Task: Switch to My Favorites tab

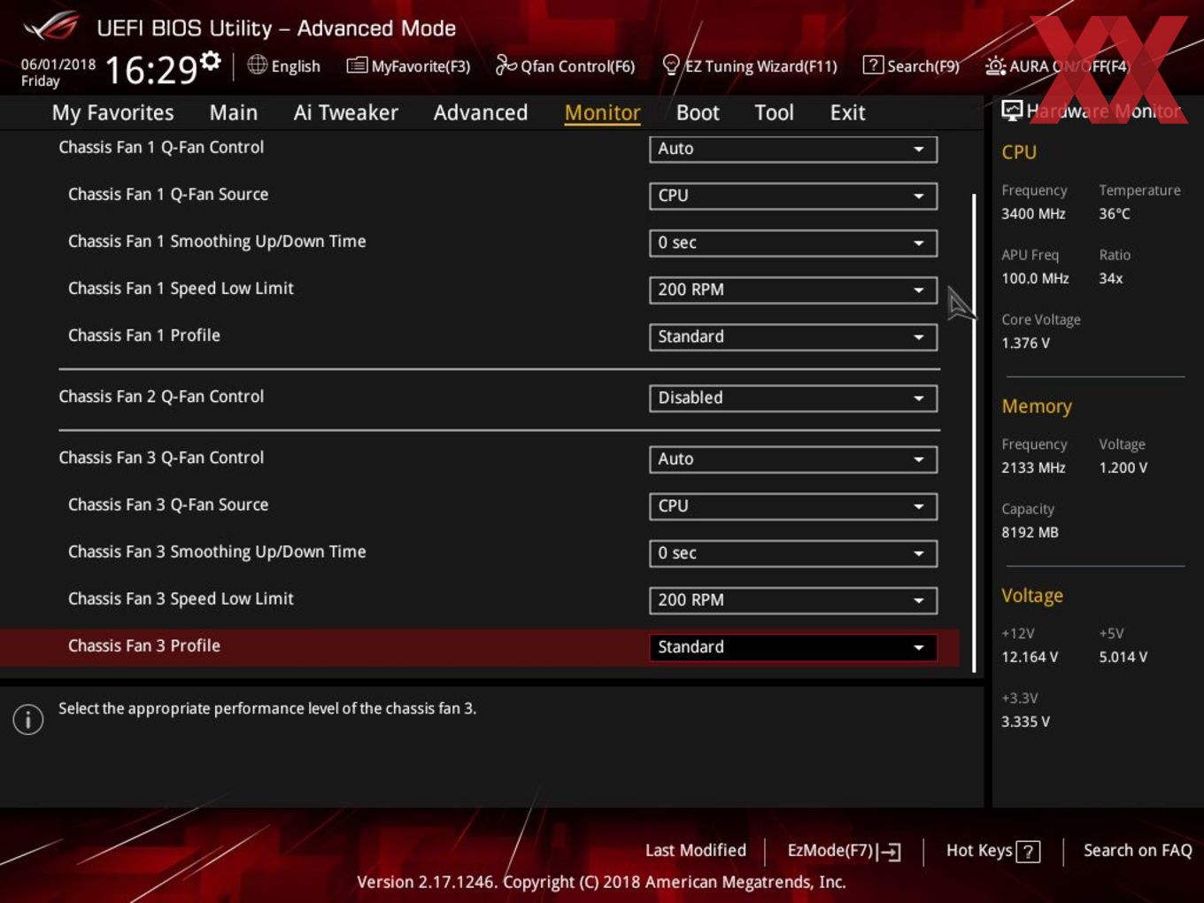Action: tap(112, 112)
